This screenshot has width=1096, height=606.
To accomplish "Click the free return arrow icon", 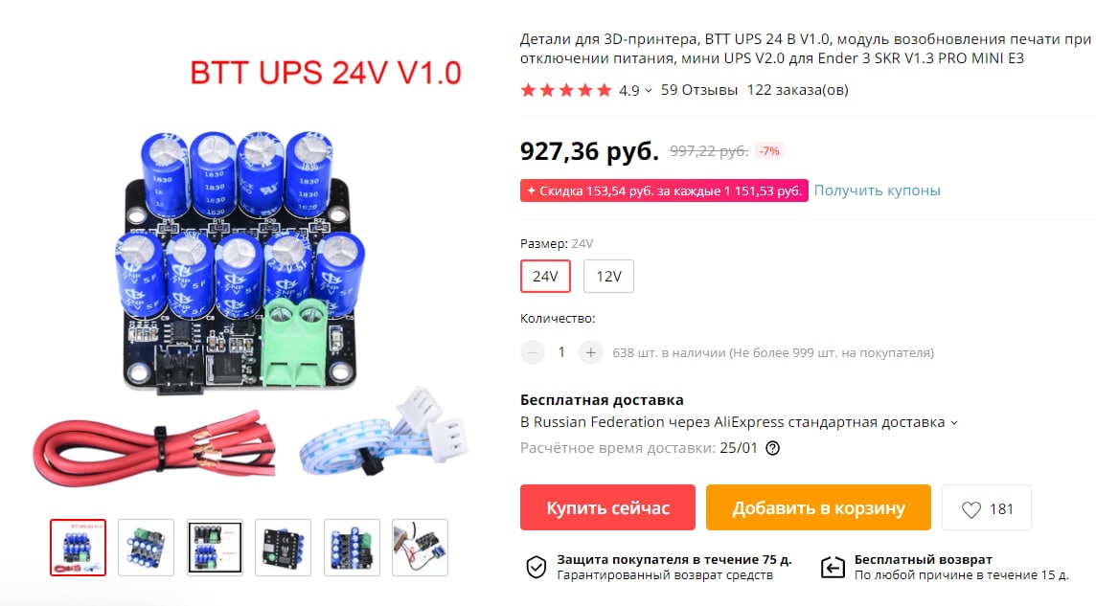I will 833,567.
